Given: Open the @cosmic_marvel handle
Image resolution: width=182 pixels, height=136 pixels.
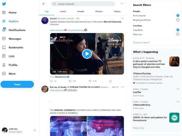Looking at the screenshot, I should [66, 19].
